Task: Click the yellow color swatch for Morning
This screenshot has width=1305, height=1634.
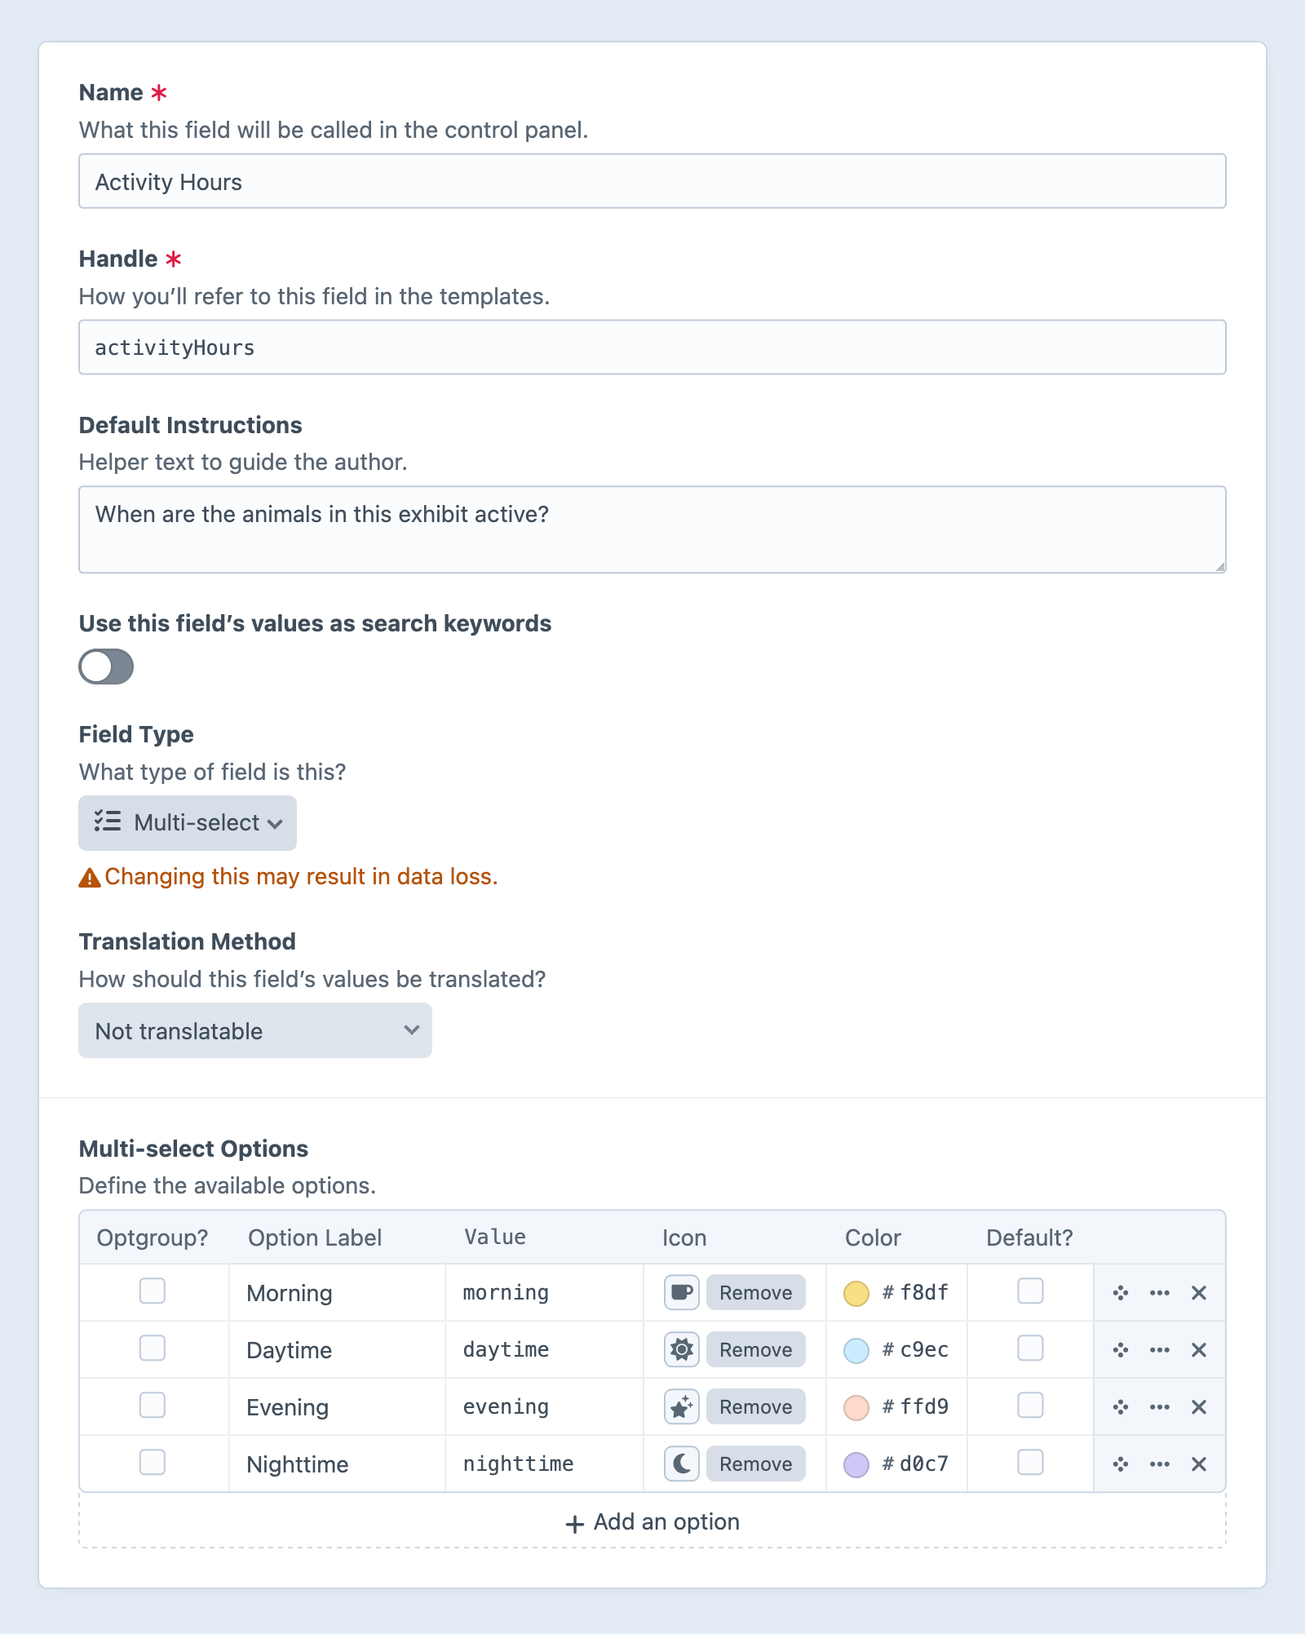Action: point(856,1292)
